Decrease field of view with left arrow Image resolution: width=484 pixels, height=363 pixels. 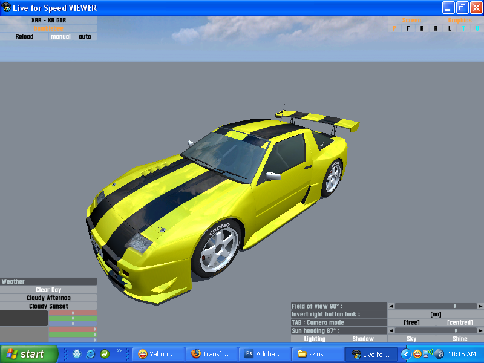[391, 306]
